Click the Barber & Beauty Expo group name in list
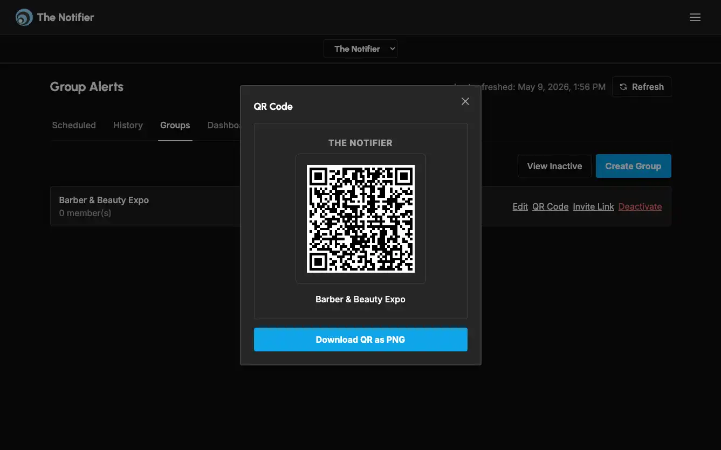 [x=104, y=200]
